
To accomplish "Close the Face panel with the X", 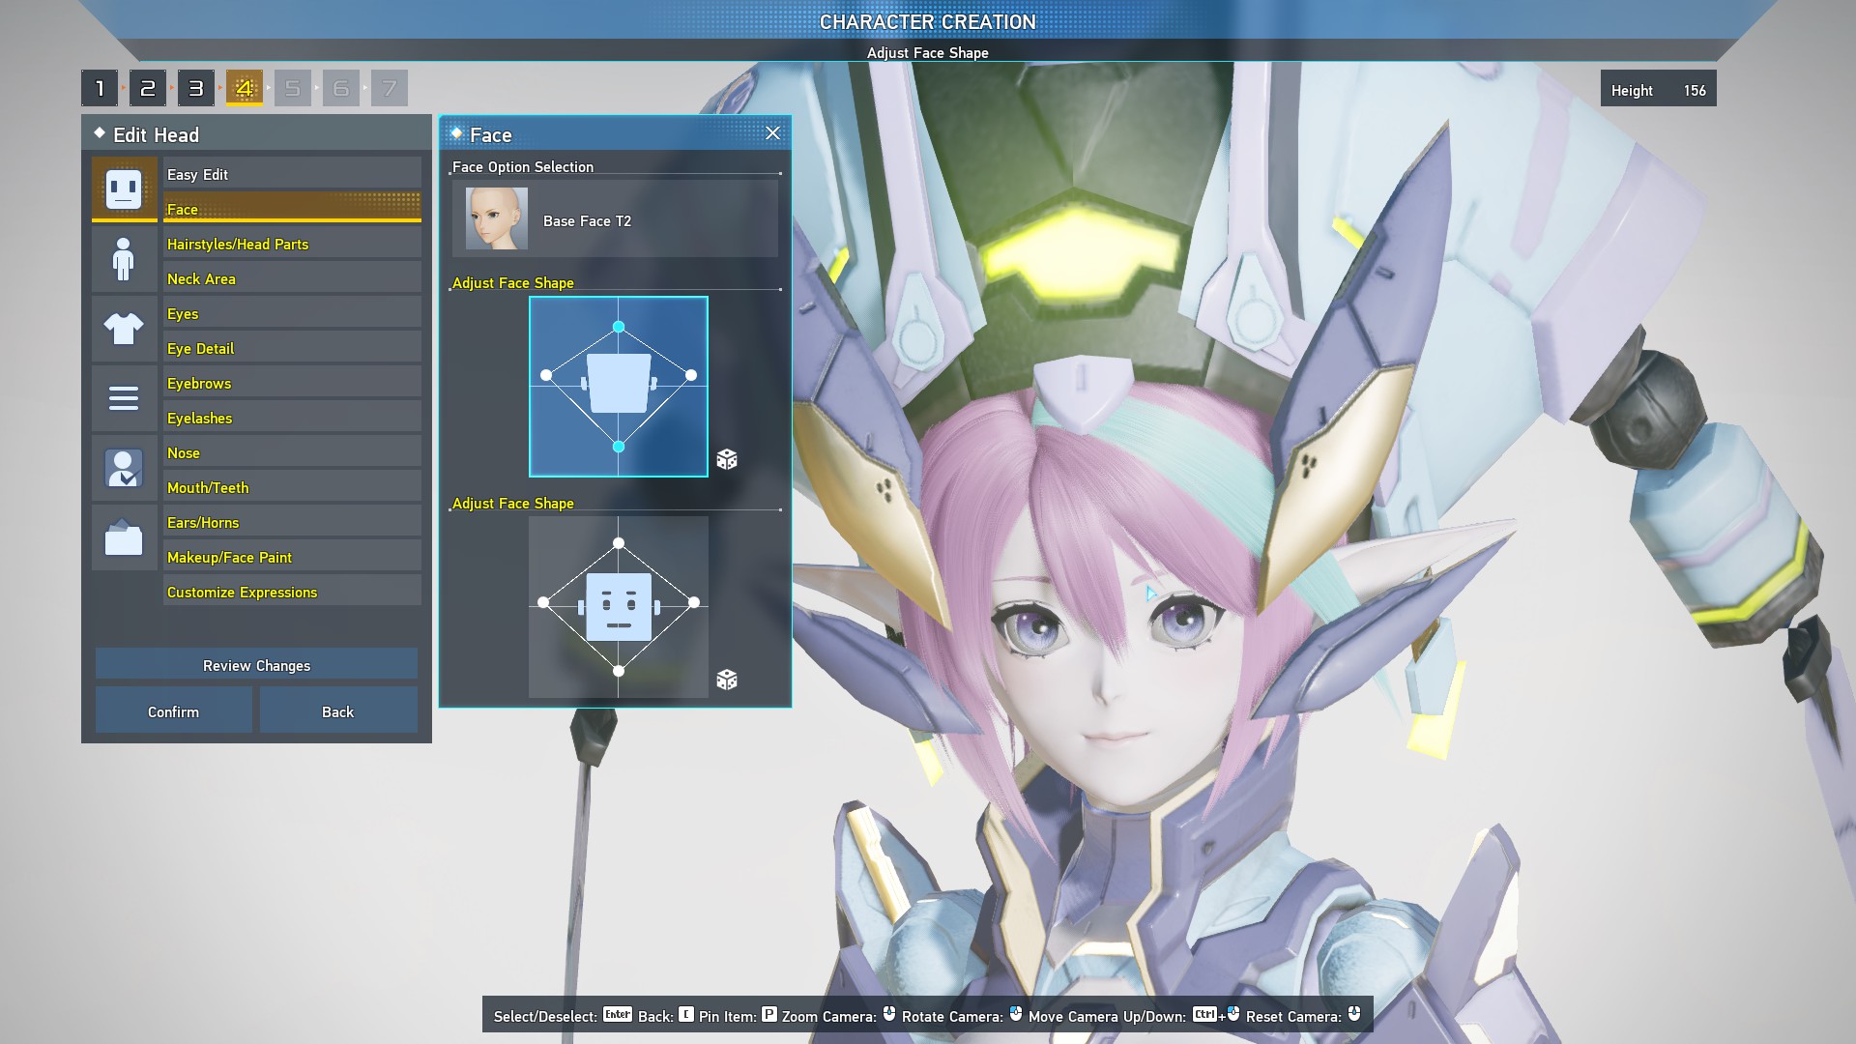I will coord(772,133).
